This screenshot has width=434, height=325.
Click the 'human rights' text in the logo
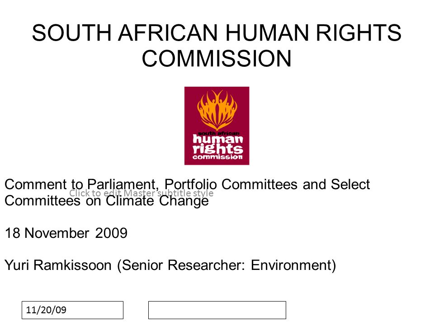pyautogui.click(x=218, y=144)
